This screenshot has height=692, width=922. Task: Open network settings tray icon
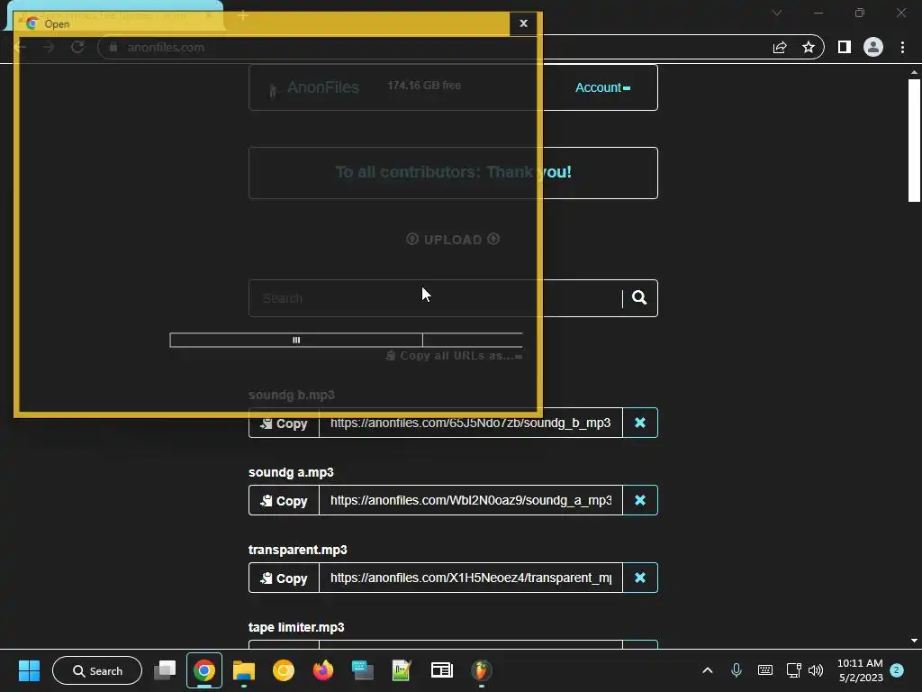point(794,670)
